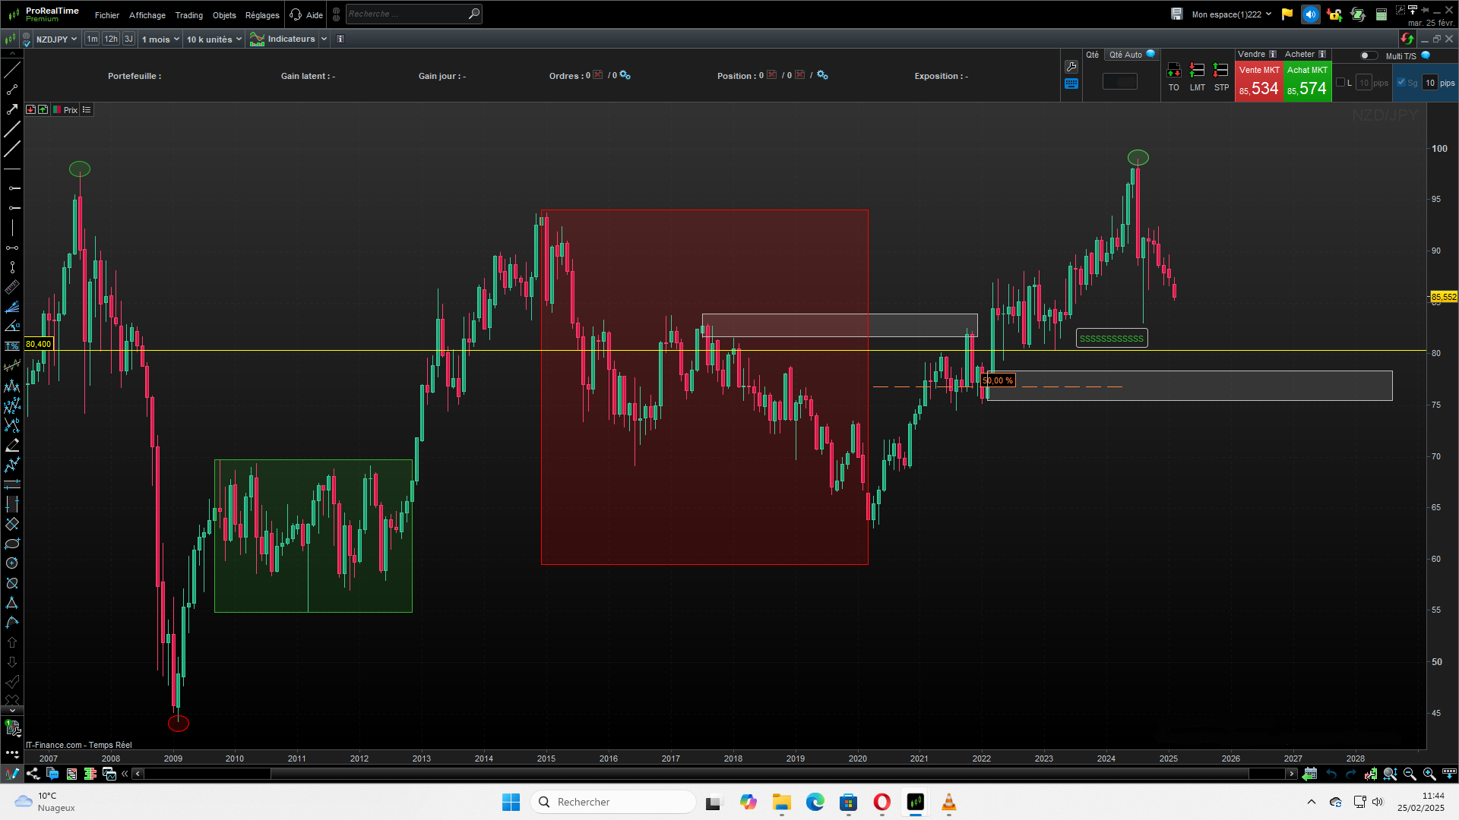Open the Réglages menu

pos(262,15)
